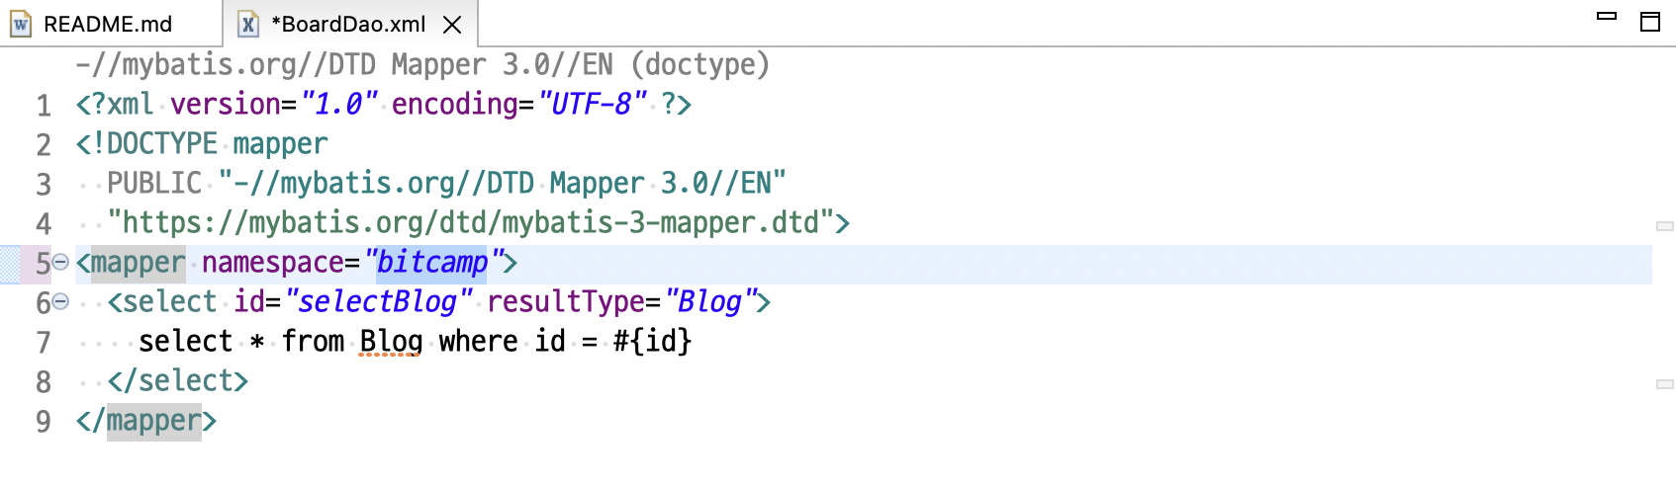Close the BoardDao.xml tab

tap(452, 25)
